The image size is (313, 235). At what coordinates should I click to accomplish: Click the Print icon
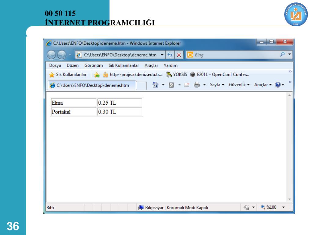point(197,85)
